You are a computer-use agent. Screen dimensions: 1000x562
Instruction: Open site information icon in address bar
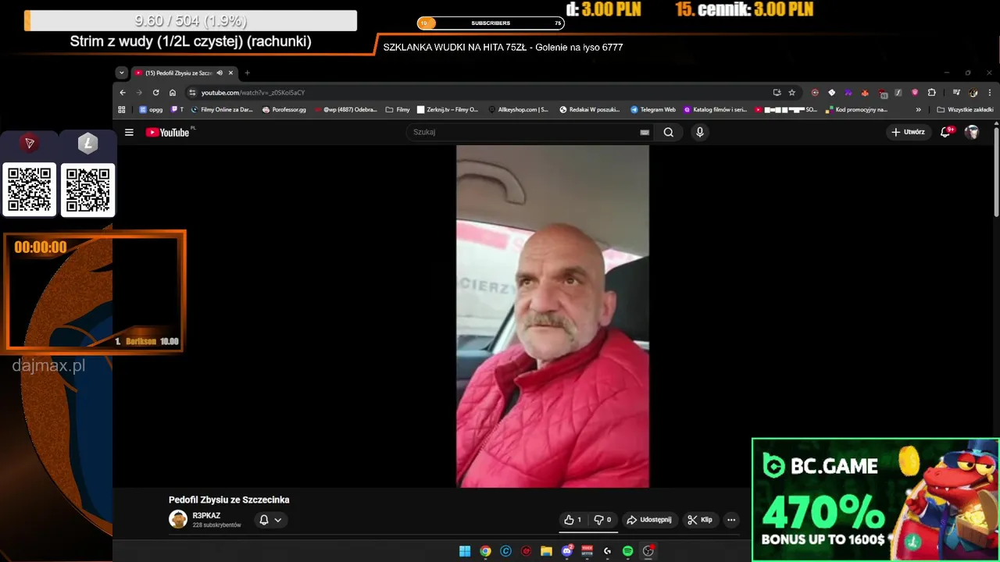pyautogui.click(x=192, y=92)
